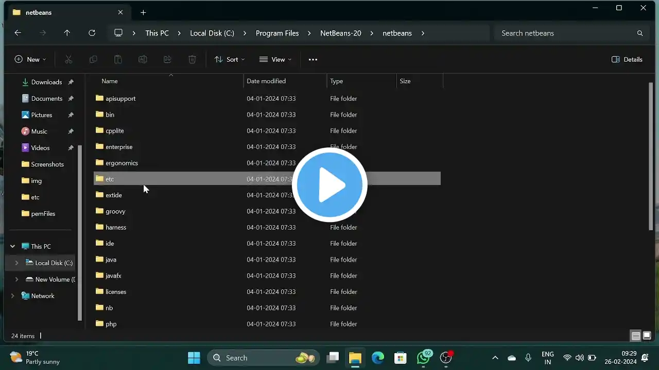Viewport: 659px width, 370px height.
Task: Click the OneDrive cloud tray icon
Action: (x=512, y=358)
